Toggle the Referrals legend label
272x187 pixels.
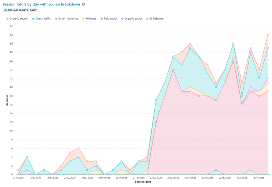click(90, 18)
